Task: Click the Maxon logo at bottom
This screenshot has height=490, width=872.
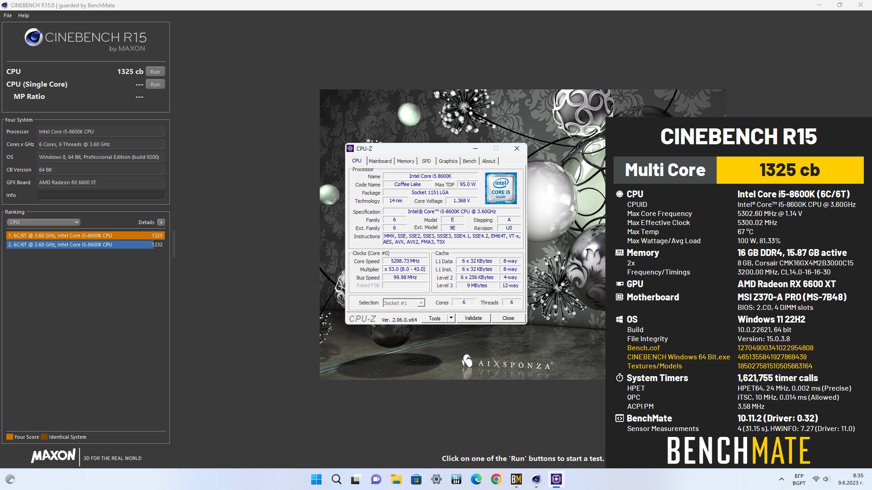Action: click(54, 456)
